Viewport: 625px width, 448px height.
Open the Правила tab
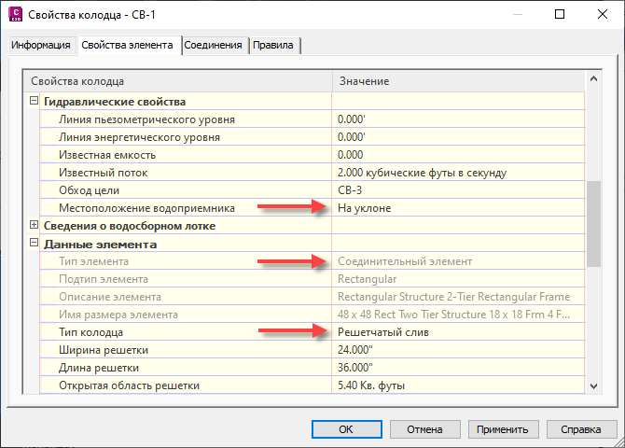(273, 45)
